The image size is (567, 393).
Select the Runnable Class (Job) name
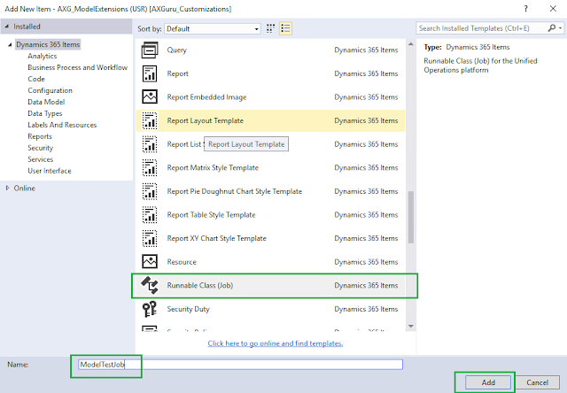coord(200,285)
